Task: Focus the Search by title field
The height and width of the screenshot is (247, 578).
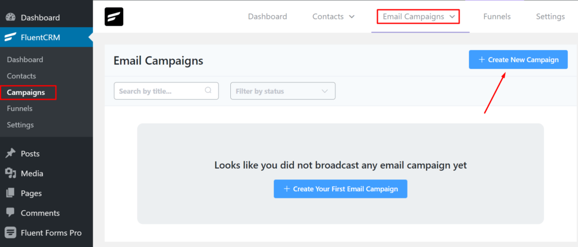Action: (x=167, y=91)
